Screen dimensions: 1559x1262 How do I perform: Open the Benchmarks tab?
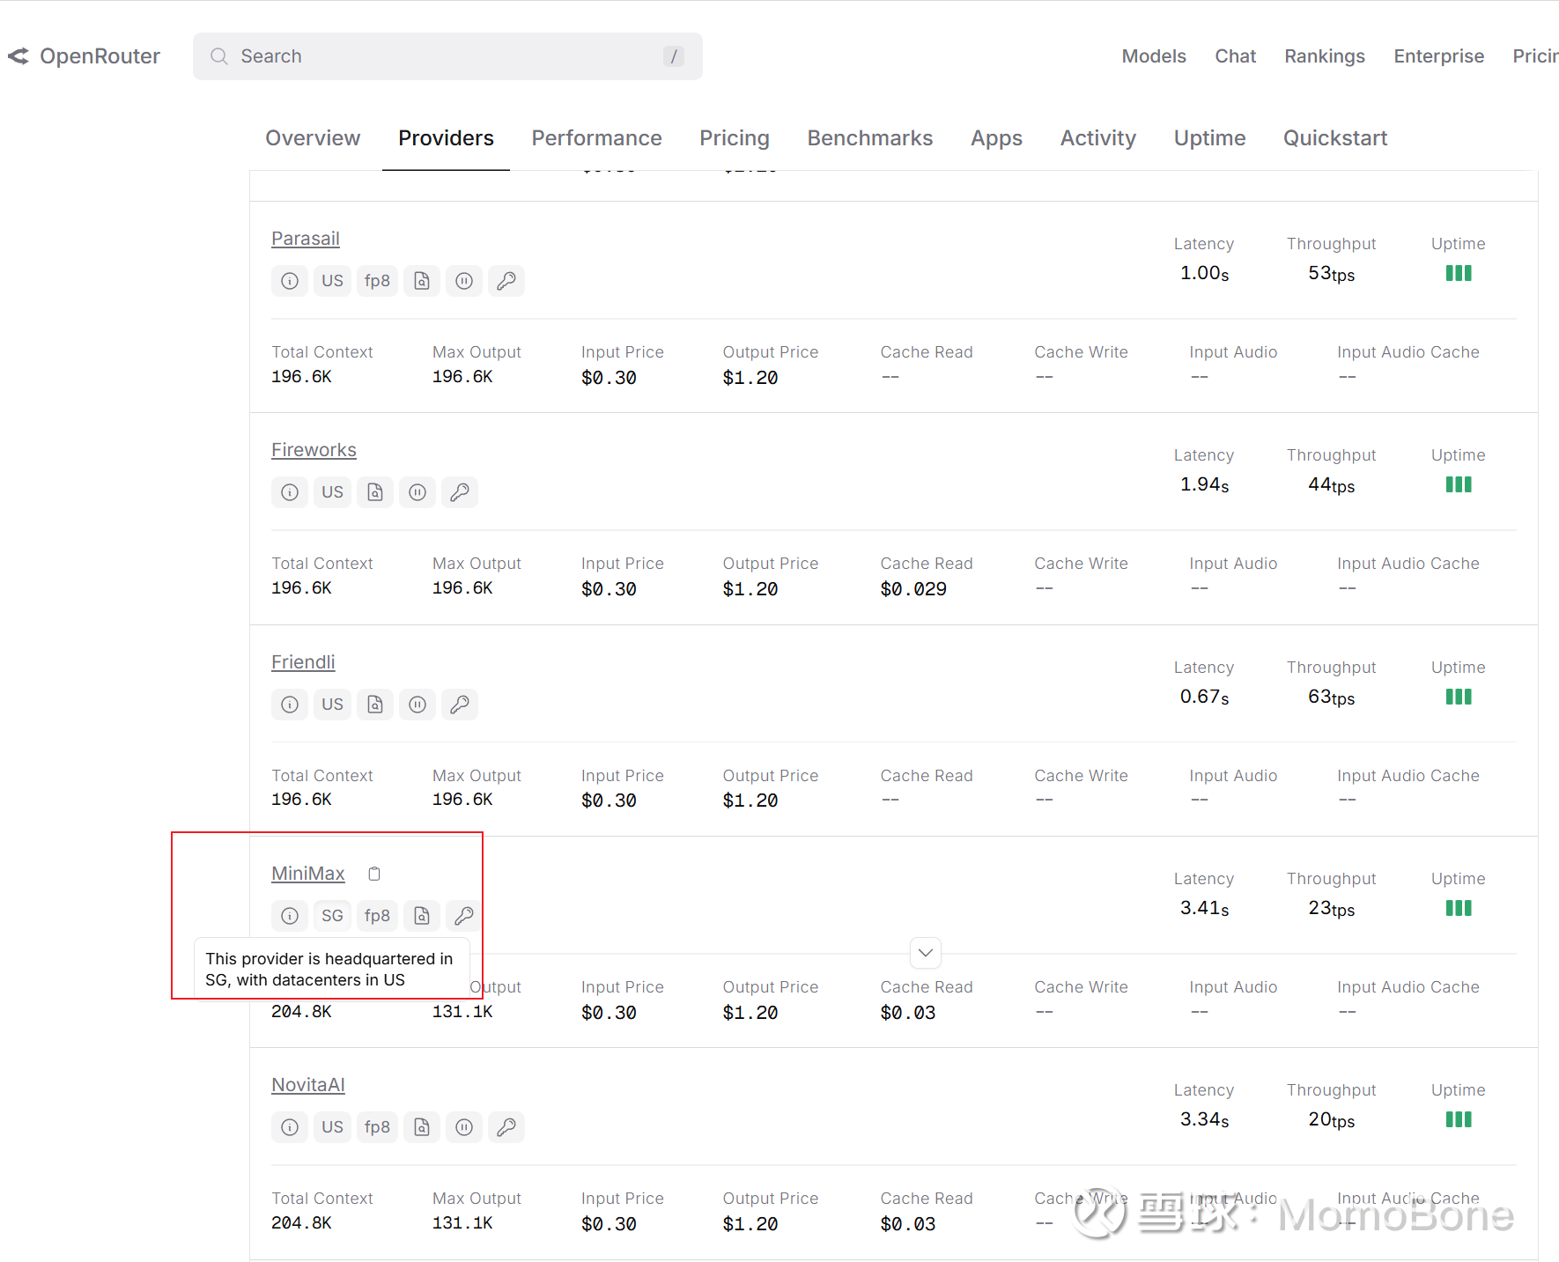(870, 138)
